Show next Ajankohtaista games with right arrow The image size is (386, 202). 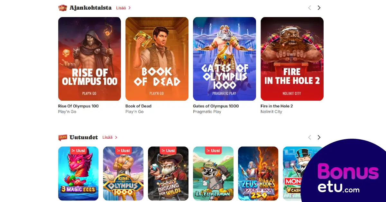click(x=319, y=8)
